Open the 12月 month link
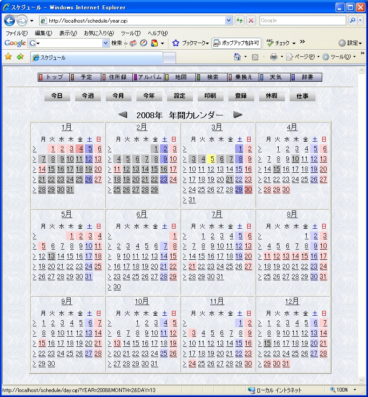This screenshot has height=397, width=368. 292,301
